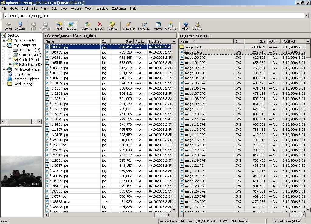Open the Customize menu
The width and height of the screenshot is (311, 224).
pyautogui.click(x=119, y=8)
